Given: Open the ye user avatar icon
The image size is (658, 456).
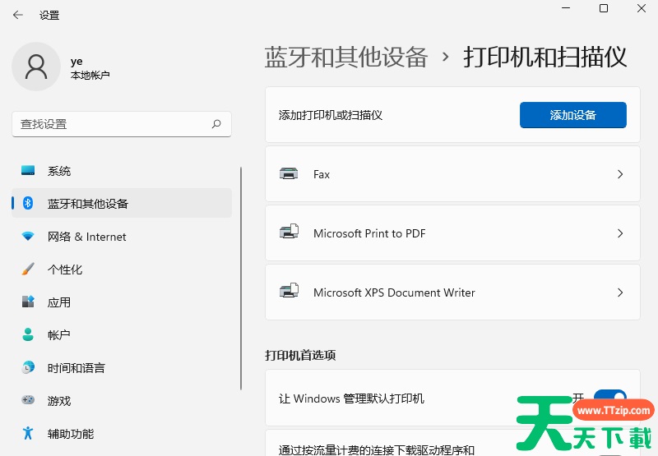Looking at the screenshot, I should pos(36,67).
